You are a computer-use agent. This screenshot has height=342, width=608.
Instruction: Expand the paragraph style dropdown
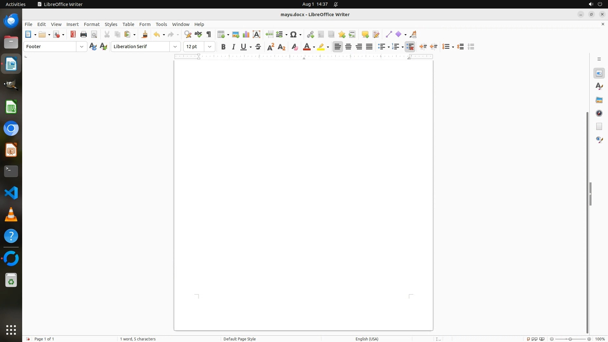pos(82,47)
